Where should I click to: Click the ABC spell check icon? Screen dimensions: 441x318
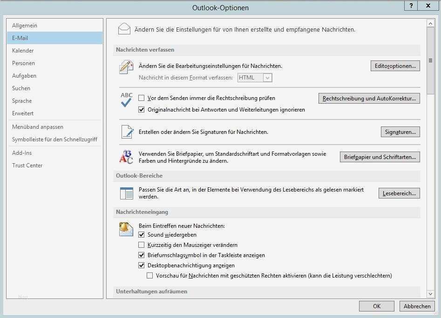click(x=126, y=100)
